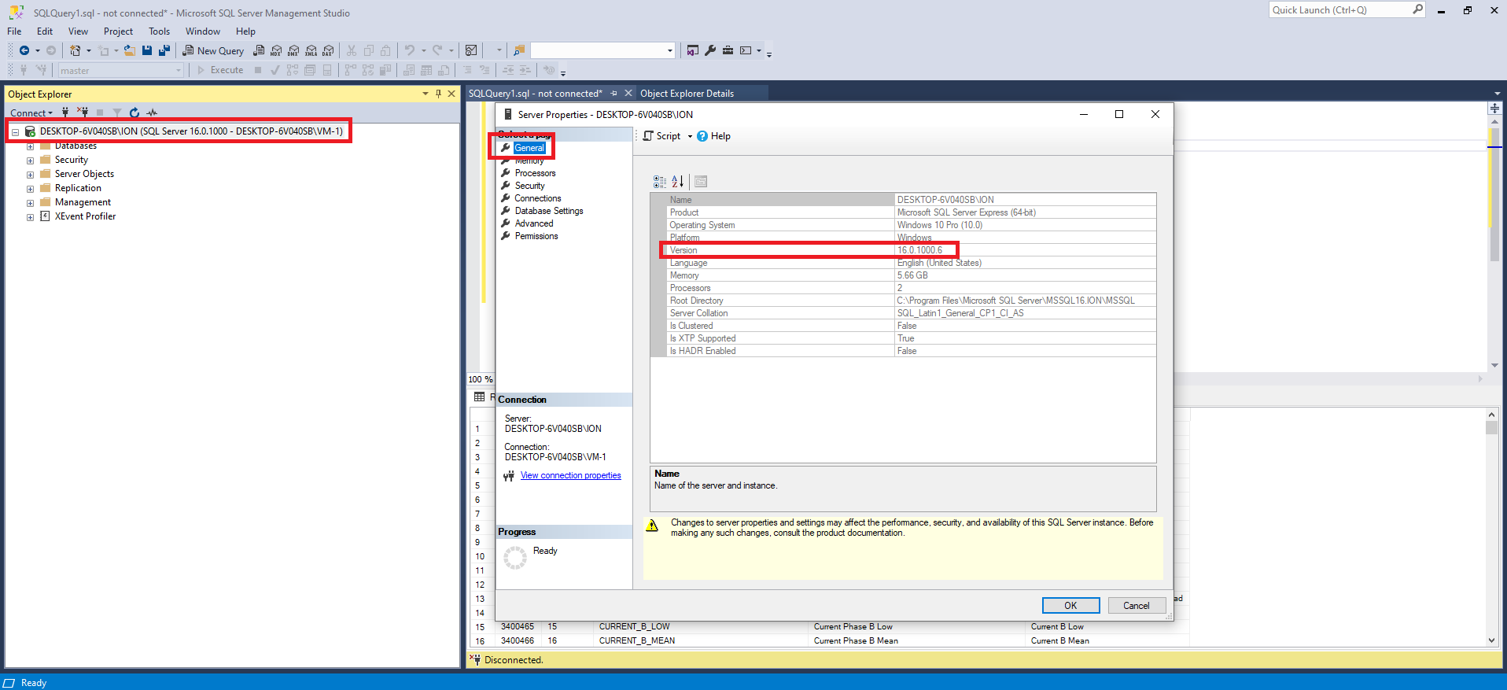Click the Script button in Server Properties
1507x690 pixels.
coord(661,136)
